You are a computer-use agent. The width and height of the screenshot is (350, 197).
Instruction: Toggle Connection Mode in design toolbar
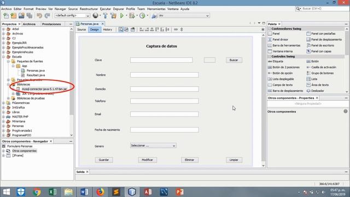click(126, 30)
